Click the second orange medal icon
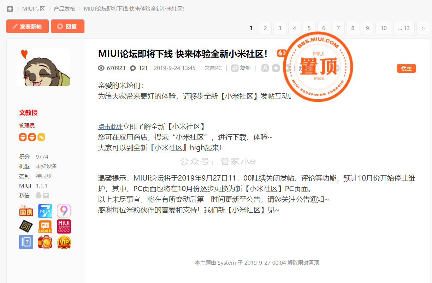Viewport: 432px width, 283px height. coord(32,137)
